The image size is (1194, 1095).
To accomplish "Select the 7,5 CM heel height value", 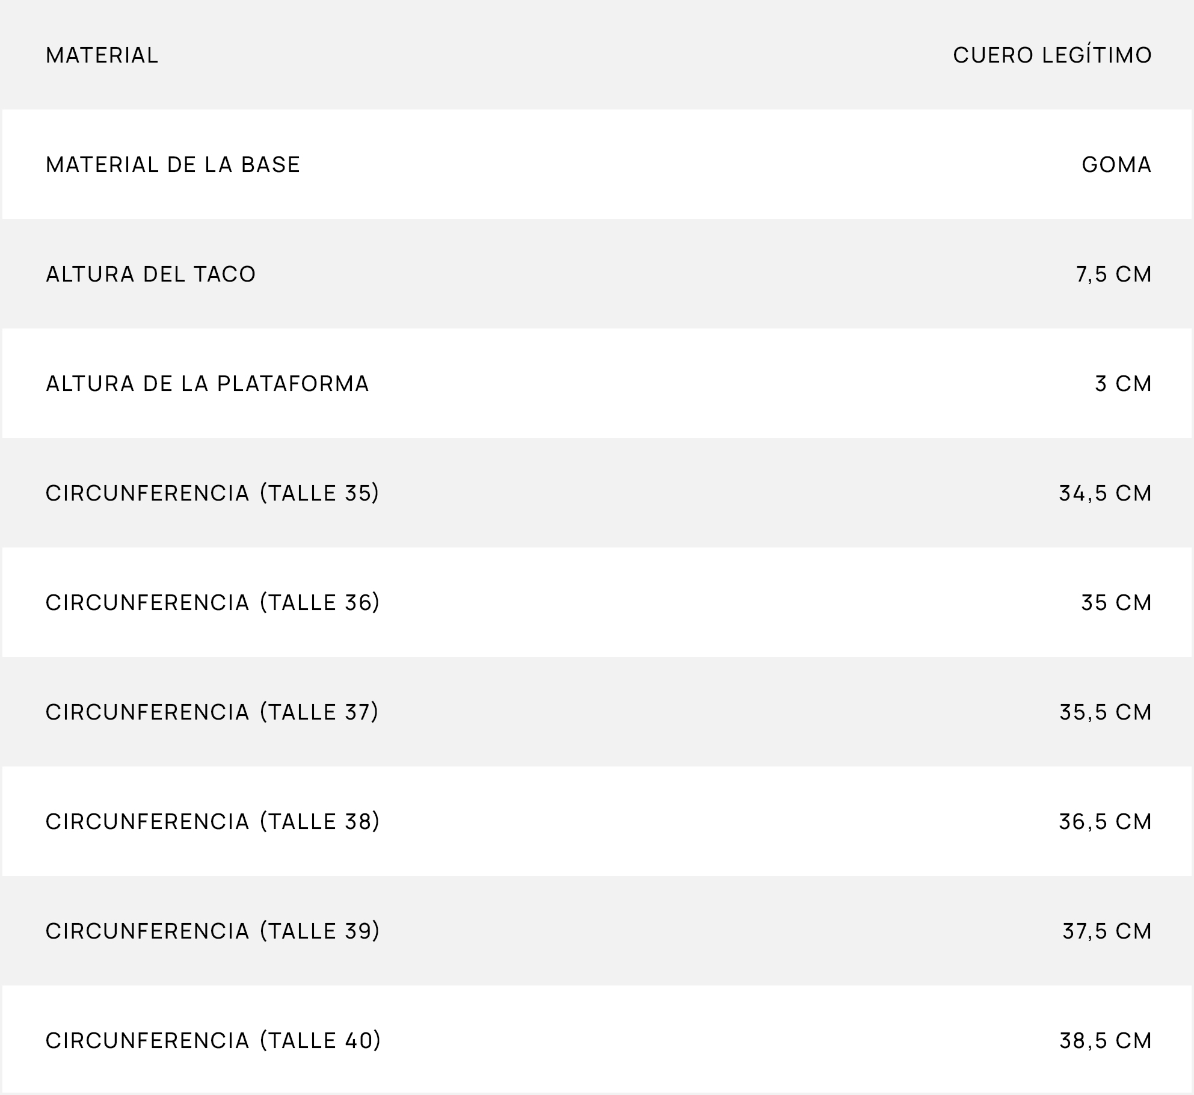I will click(1113, 274).
